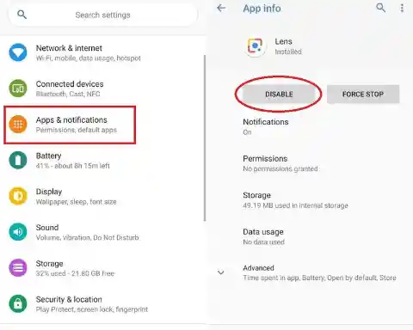
Task: Click the 'App info' header title
Action: (262, 9)
